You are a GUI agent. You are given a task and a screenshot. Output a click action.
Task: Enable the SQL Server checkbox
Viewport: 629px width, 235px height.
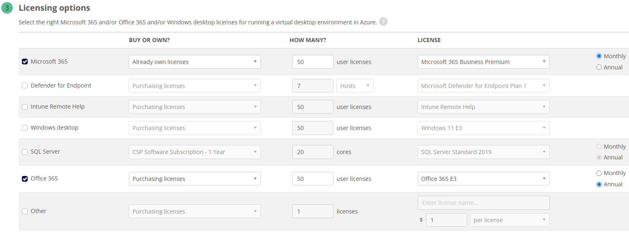[25, 152]
